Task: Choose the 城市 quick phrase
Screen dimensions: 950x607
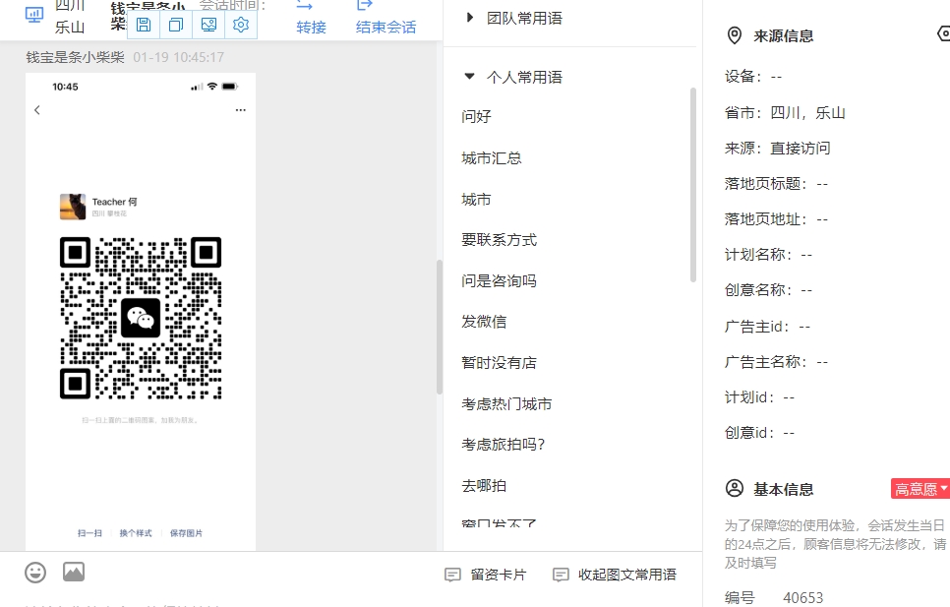Action: coord(476,200)
